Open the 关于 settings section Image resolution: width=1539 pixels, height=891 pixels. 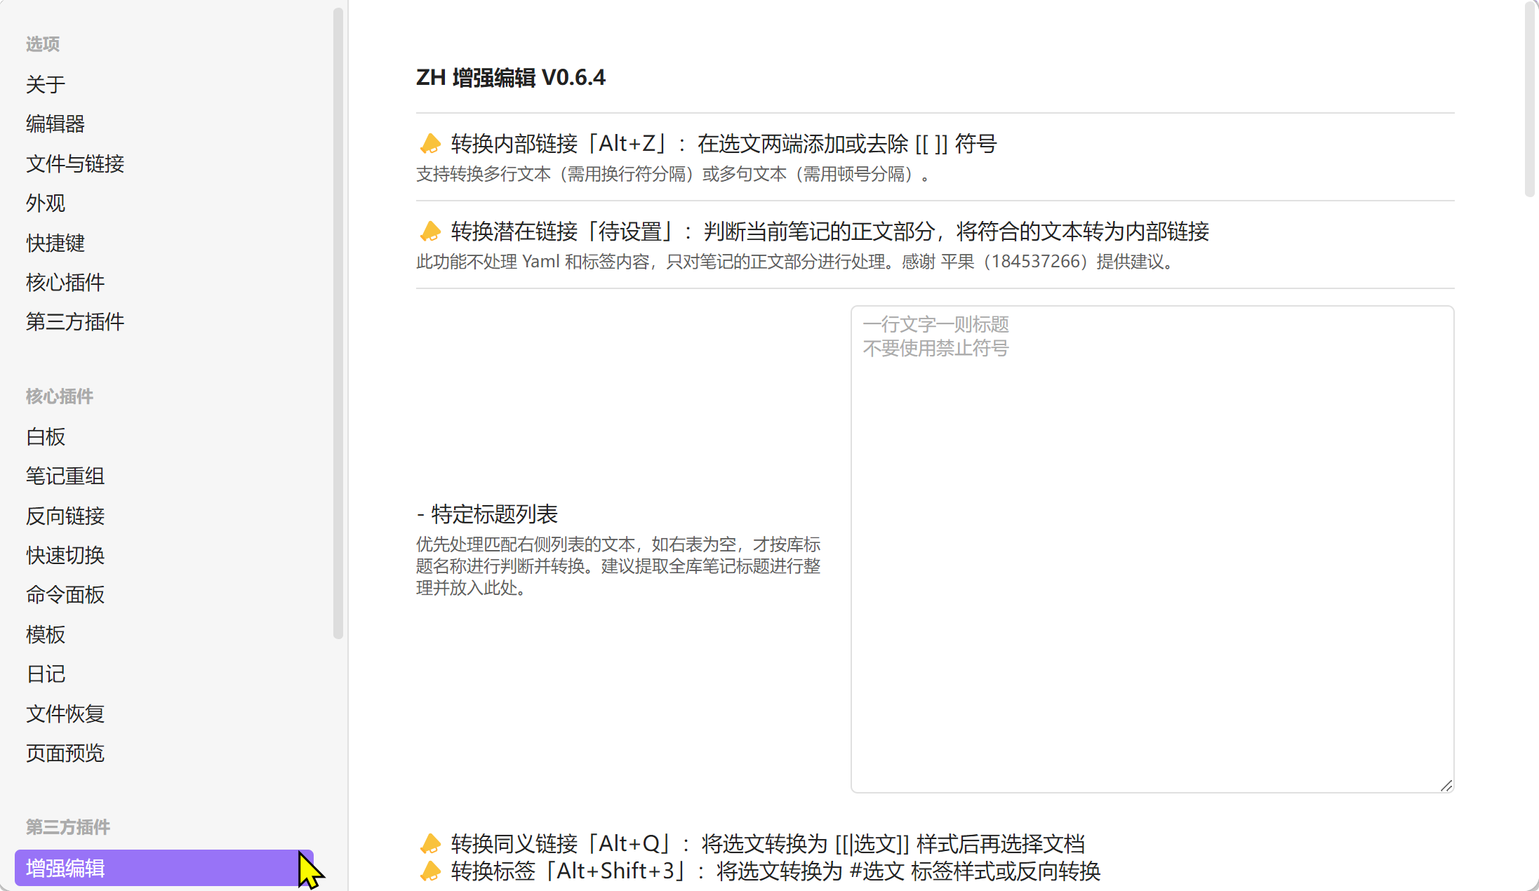click(x=46, y=84)
